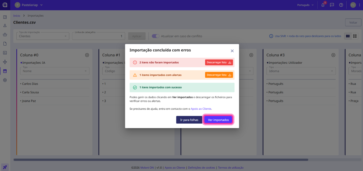
Task: Open the chat messages icon in the top bar
Action: [x=332, y=5]
